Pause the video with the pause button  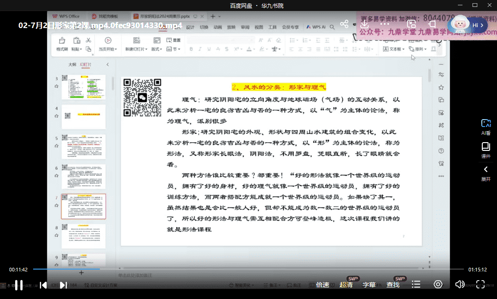click(19, 285)
